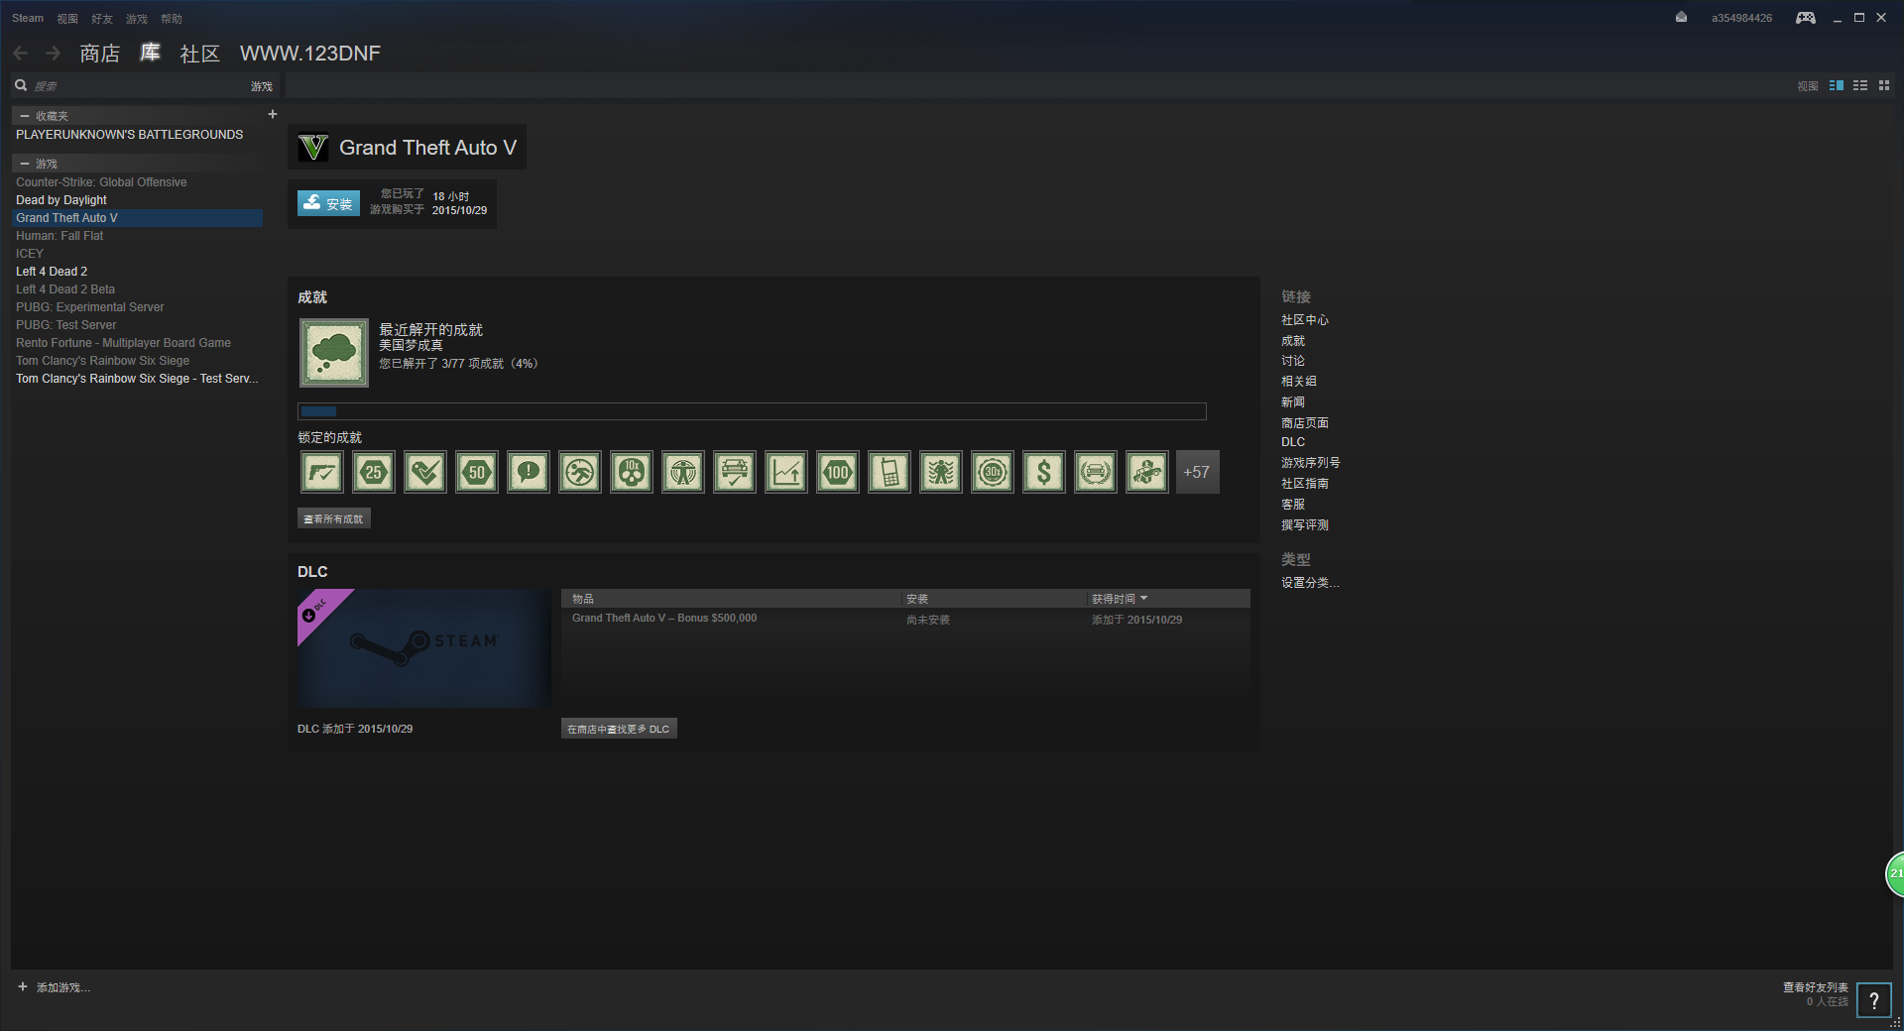Image resolution: width=1904 pixels, height=1031 pixels.
Task: Open Big Picture mode controller icon
Action: [1805, 18]
